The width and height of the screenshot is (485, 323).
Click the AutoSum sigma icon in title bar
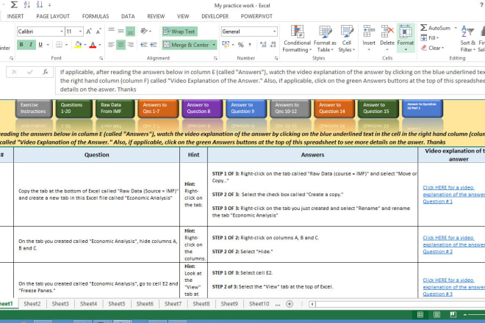(x=14, y=5)
